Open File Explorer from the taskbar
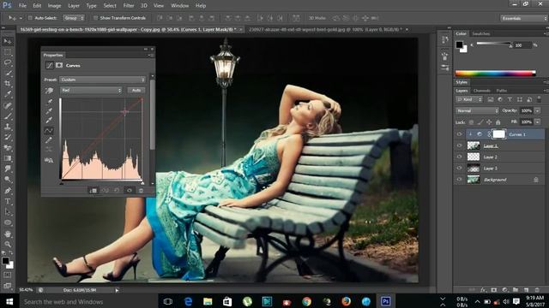 208,301
